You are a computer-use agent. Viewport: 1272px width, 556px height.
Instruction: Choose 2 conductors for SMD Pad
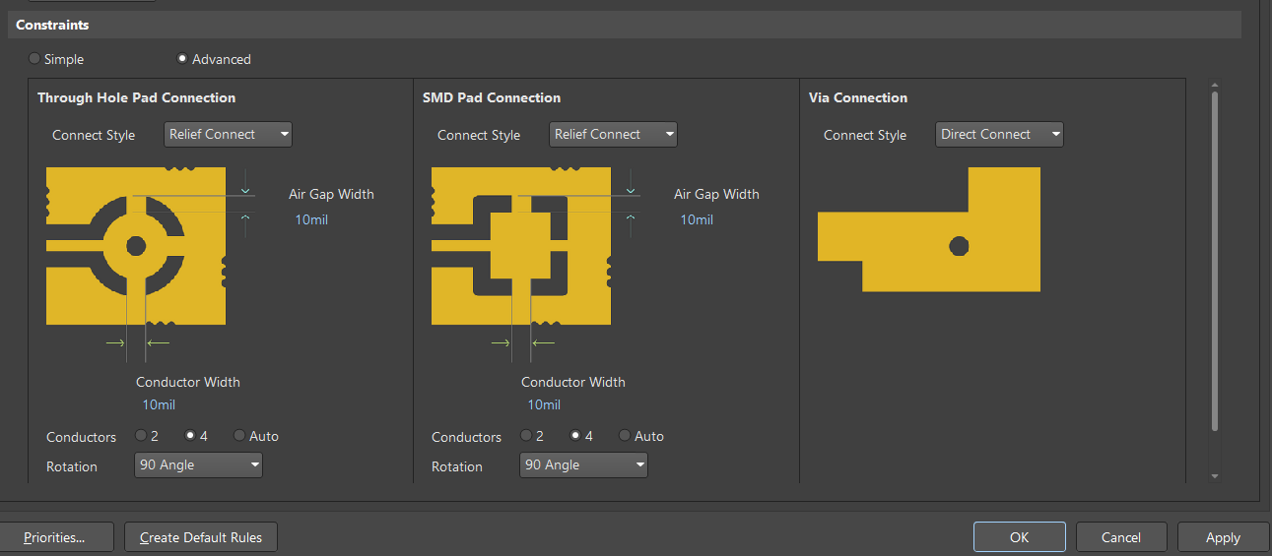[x=526, y=436]
